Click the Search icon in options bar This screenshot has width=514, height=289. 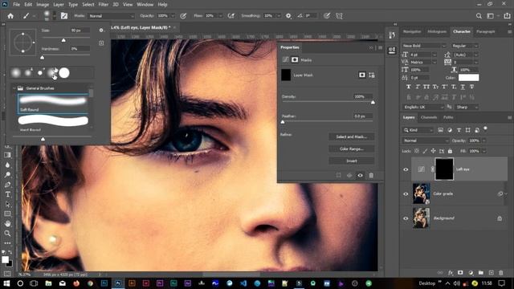(479, 16)
